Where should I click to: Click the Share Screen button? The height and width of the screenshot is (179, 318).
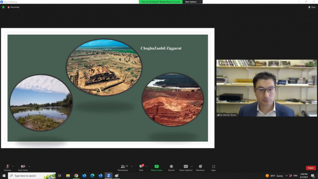157,168
